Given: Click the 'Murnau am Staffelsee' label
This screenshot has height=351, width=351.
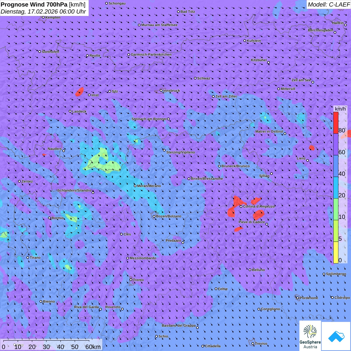Looking at the screenshot, I should click(x=159, y=25).
